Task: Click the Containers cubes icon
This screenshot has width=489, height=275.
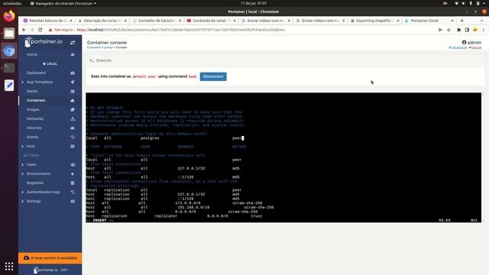Action: click(x=73, y=100)
